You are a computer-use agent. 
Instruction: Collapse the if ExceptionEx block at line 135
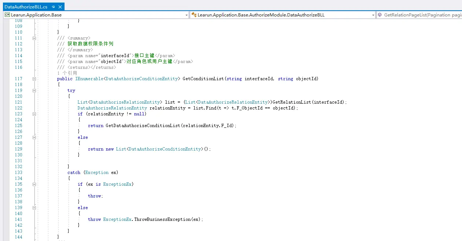pos(34,184)
